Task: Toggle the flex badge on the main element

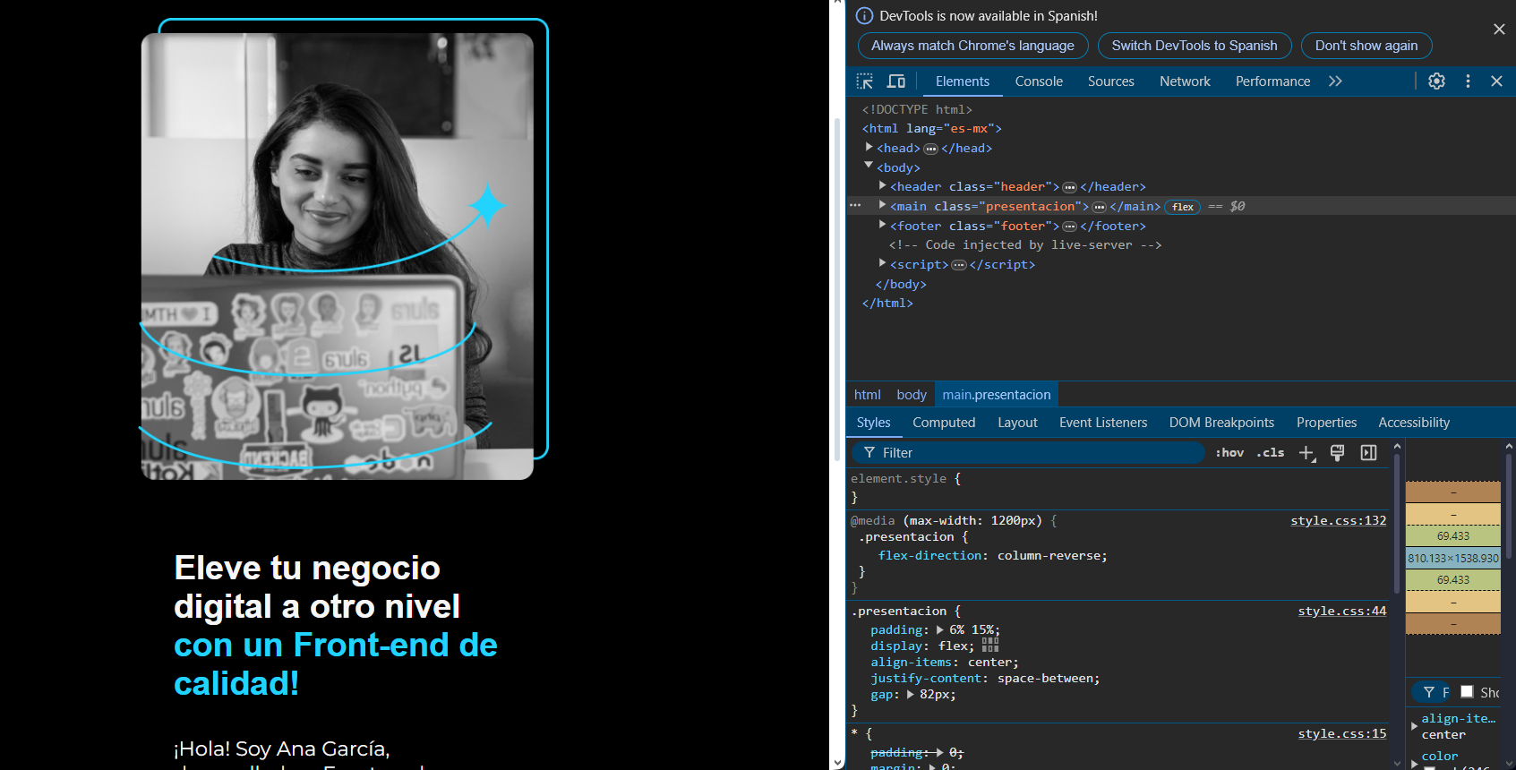Action: click(1182, 207)
